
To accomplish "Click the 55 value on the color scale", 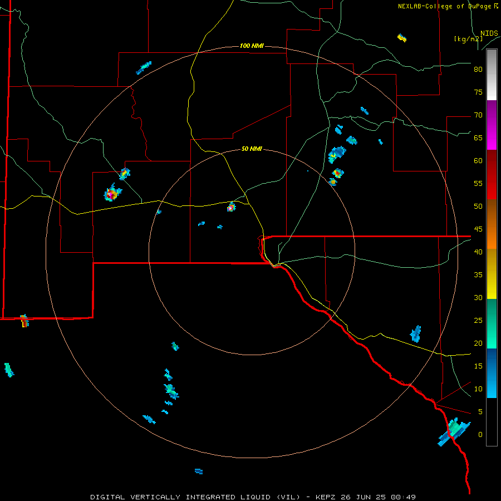I will coord(478,183).
